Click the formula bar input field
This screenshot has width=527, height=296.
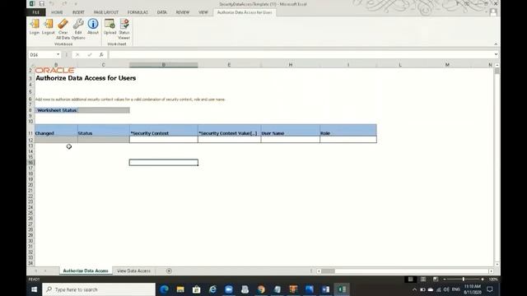[x=301, y=55]
